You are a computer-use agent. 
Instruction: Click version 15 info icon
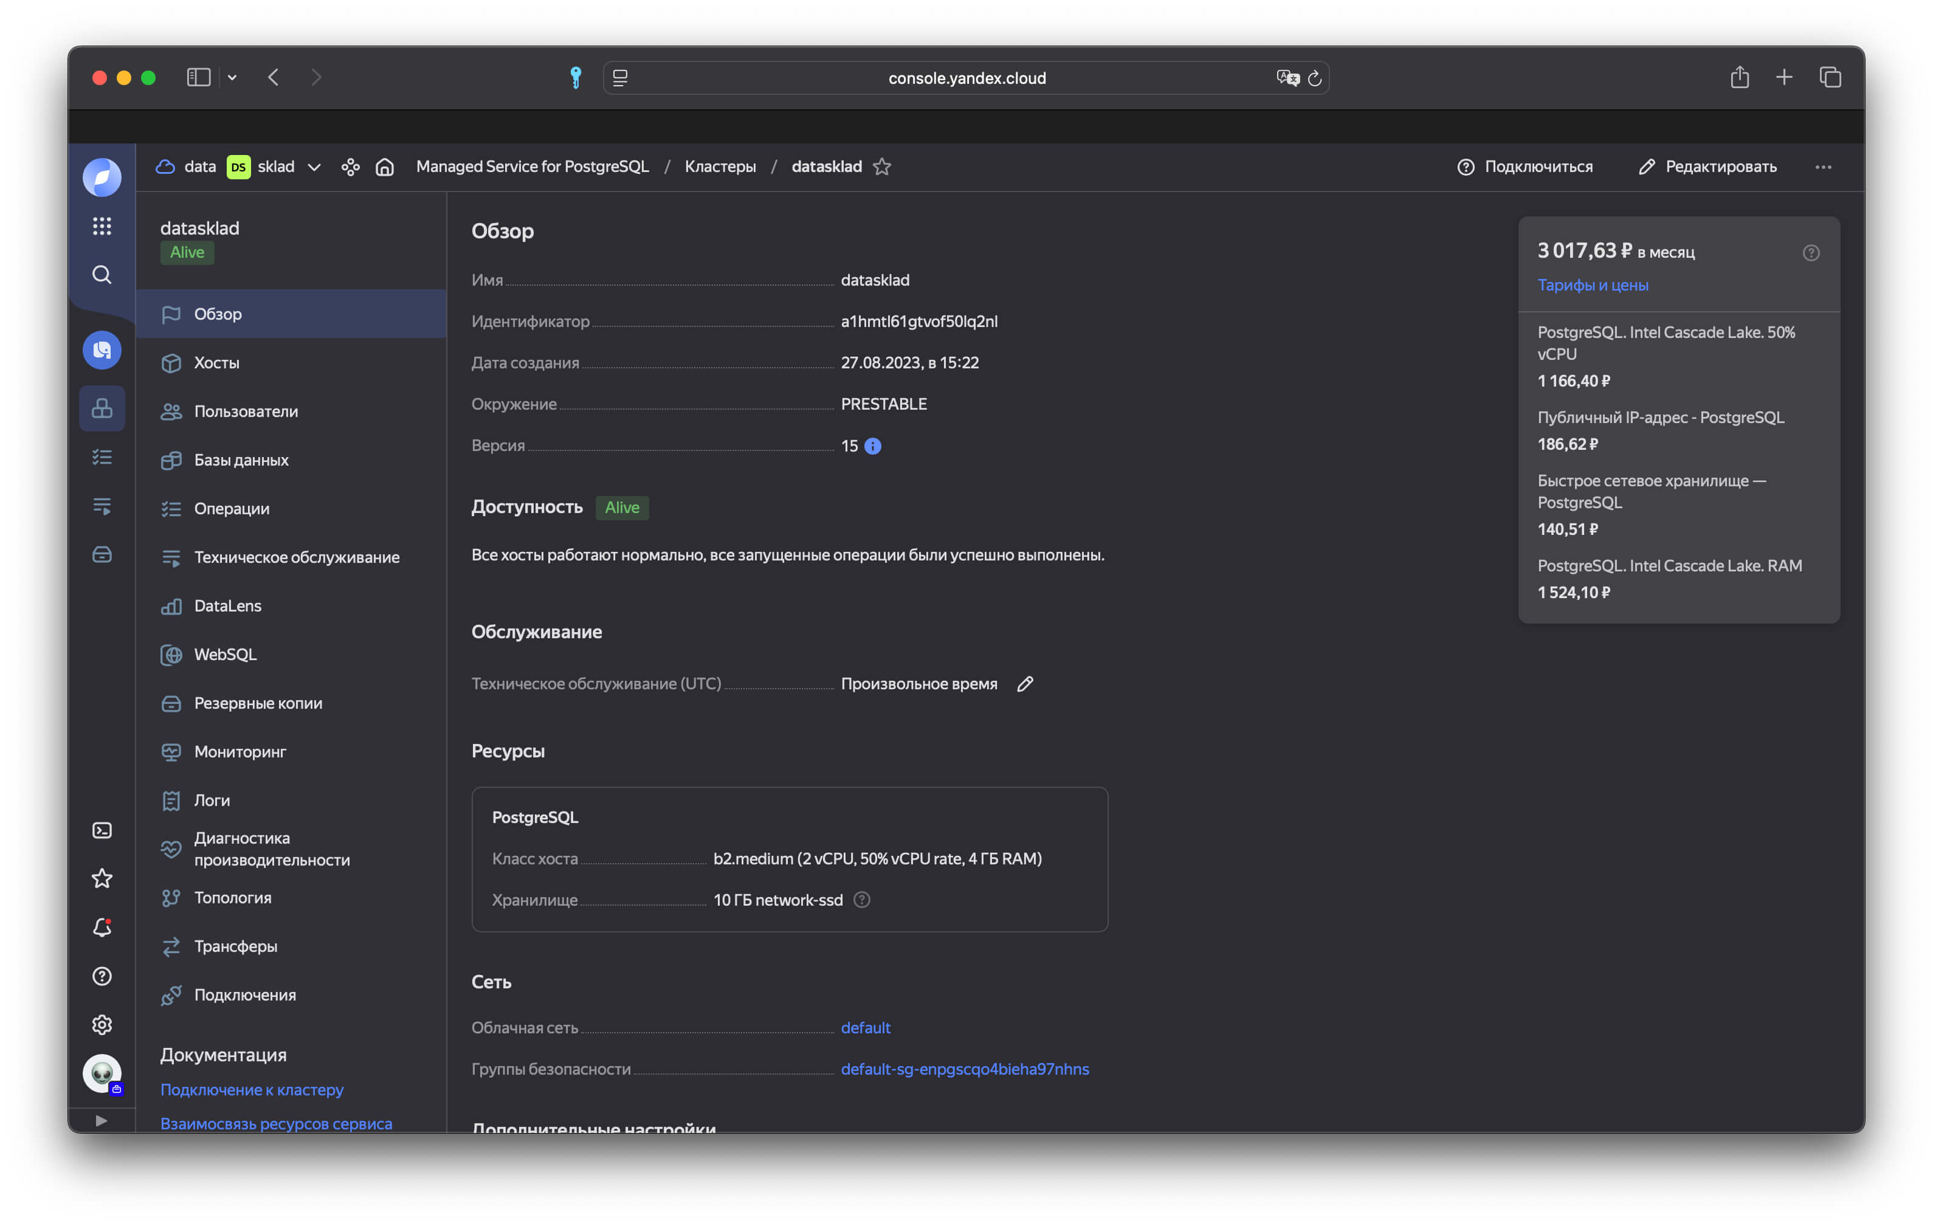[x=872, y=446]
